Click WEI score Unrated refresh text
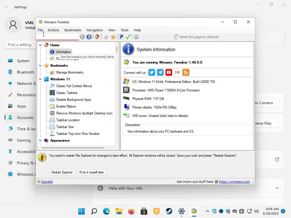Viewport: 291px width, 218px height. (x=160, y=116)
